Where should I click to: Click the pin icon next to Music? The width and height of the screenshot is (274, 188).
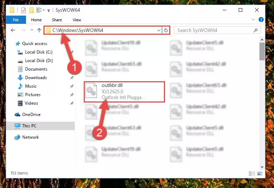[72, 86]
